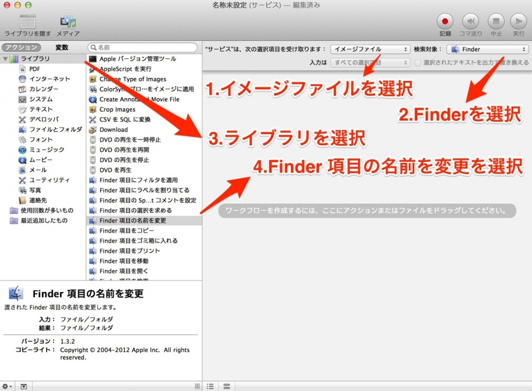The height and width of the screenshot is (391, 532).
Task: Switch to the アクション tab
Action: [21, 47]
